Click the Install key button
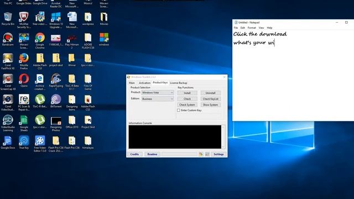Viewport: 354px width, 199px height. [x=187, y=93]
